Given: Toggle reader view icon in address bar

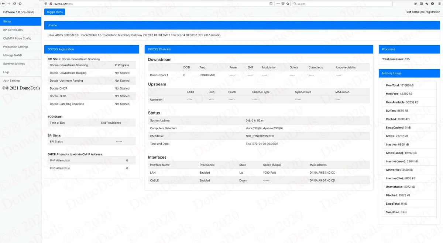Looking at the screenshot, I should pyautogui.click(x=271, y=3).
